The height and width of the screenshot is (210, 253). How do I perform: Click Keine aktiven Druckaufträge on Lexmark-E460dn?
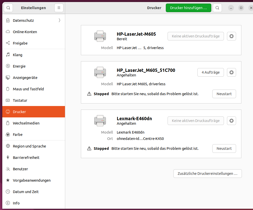196,121
